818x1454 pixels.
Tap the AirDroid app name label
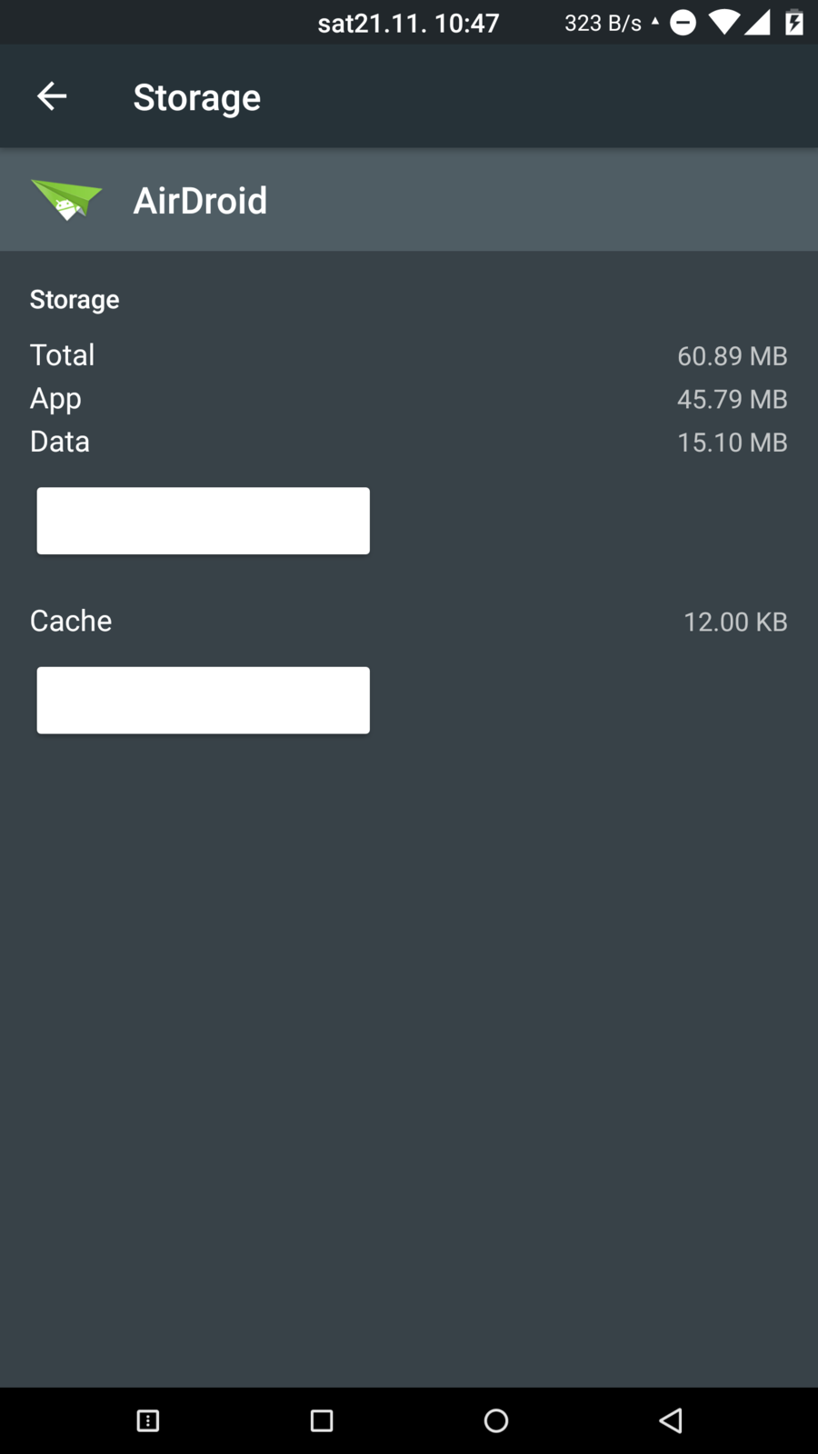point(200,201)
